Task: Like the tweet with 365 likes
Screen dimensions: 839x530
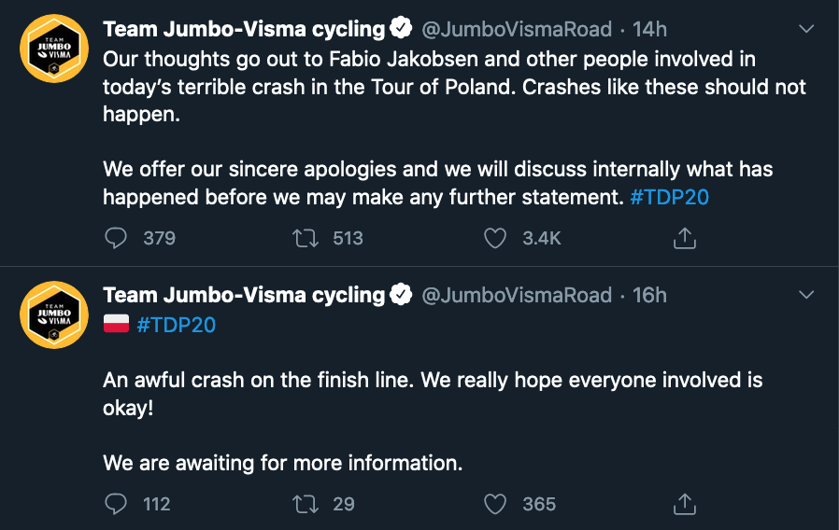Action: coord(495,504)
